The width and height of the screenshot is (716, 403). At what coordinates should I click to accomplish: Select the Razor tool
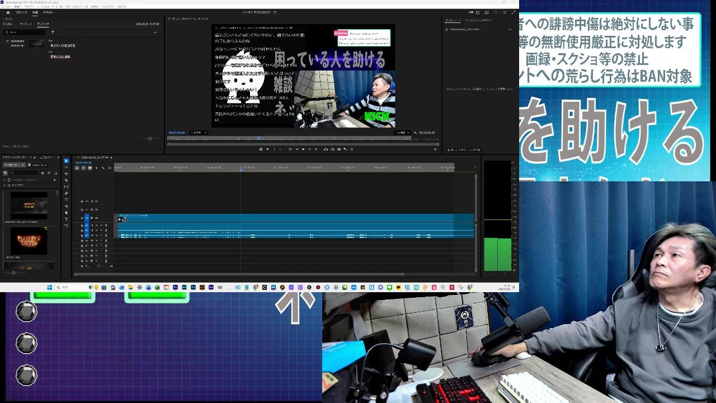click(x=66, y=180)
